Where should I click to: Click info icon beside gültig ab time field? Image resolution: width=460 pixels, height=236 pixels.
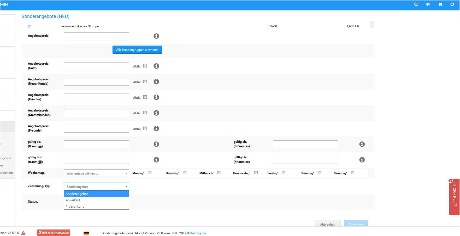(362, 144)
